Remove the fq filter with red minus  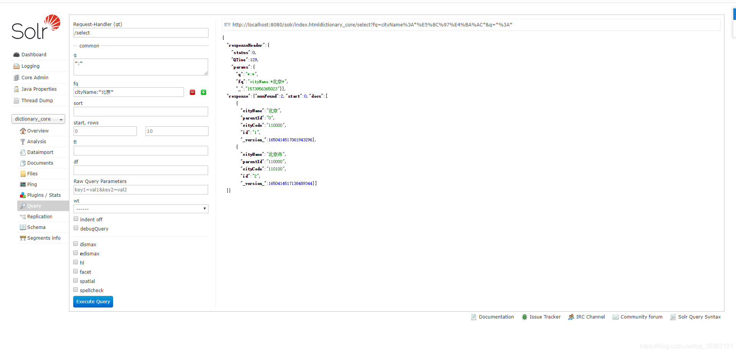point(192,92)
